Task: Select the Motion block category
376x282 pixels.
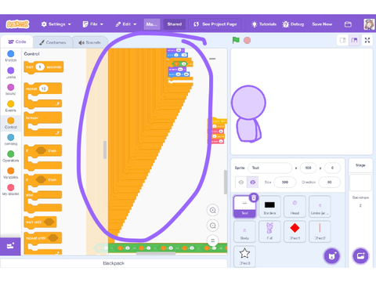Action: 11,56
